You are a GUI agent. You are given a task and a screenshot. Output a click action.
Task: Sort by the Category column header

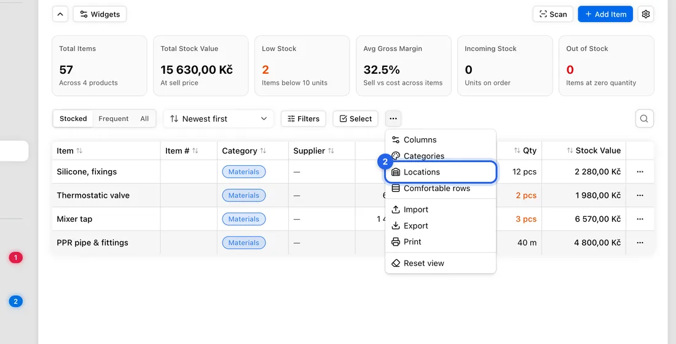point(244,150)
